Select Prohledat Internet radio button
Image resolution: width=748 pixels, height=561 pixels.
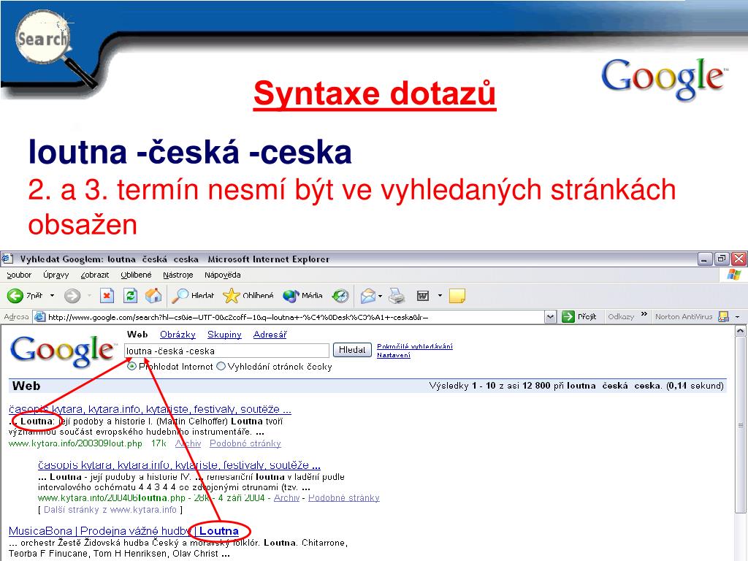[x=131, y=367]
